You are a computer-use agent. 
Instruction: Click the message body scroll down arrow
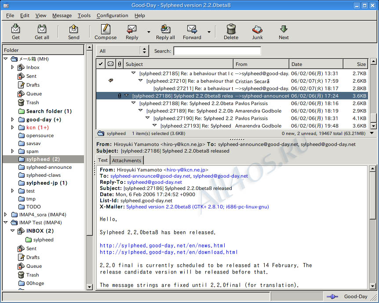[372, 286]
